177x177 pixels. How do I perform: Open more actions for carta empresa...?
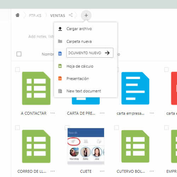point(152,113)
